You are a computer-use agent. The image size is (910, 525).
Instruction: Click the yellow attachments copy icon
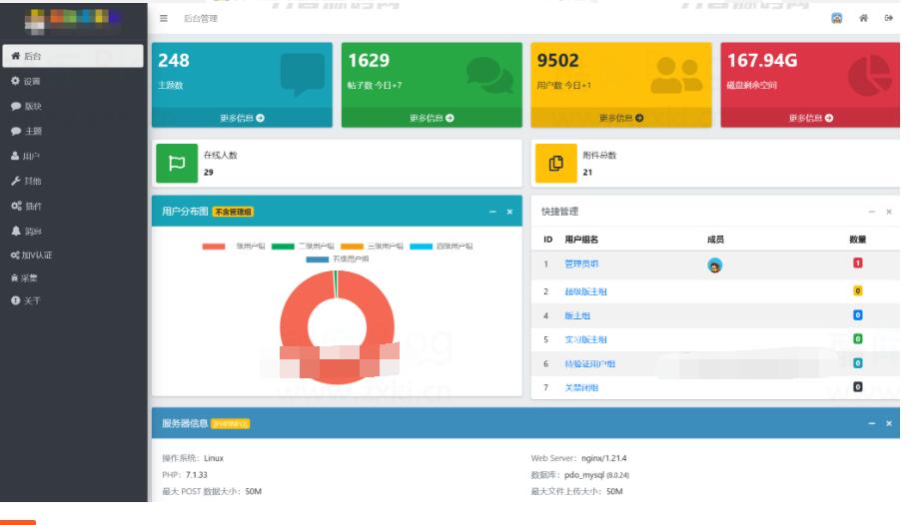coord(556,163)
